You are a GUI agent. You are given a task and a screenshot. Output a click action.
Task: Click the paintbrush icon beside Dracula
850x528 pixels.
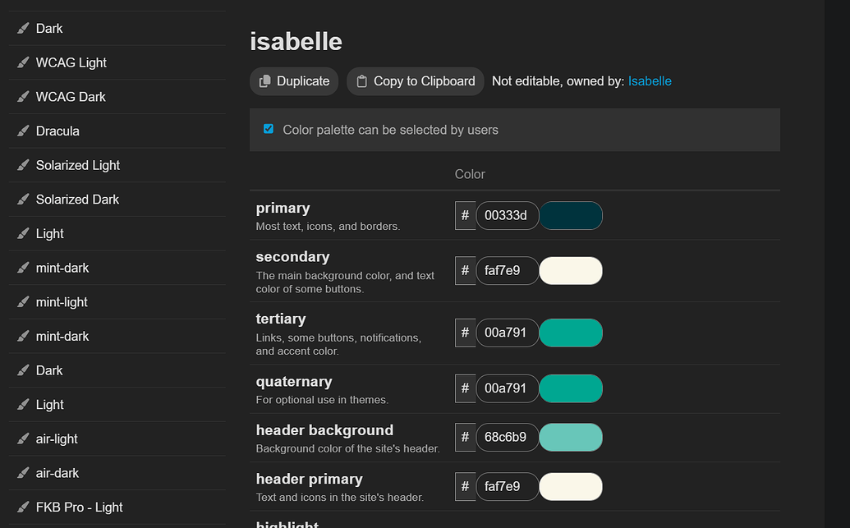tap(24, 131)
